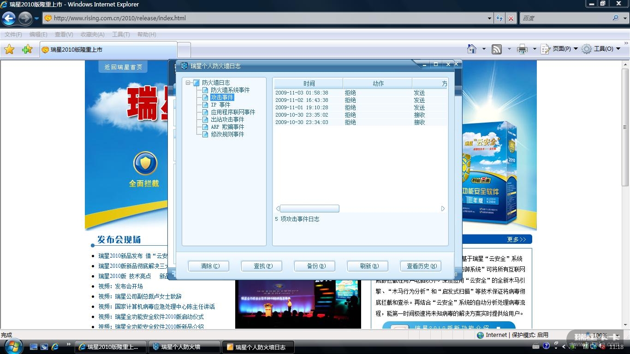630x354 pixels.
Task: Select 出站攻击事件 in the log tree
Action: 227,119
